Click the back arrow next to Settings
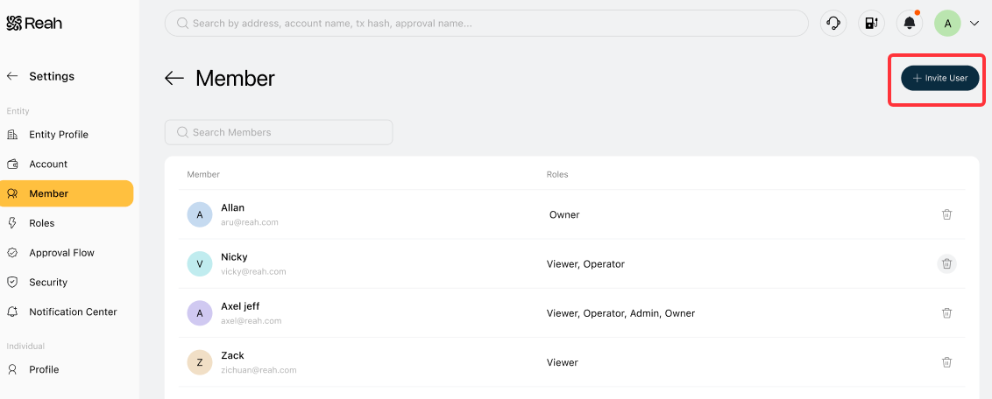The height and width of the screenshot is (399, 992). coord(12,76)
